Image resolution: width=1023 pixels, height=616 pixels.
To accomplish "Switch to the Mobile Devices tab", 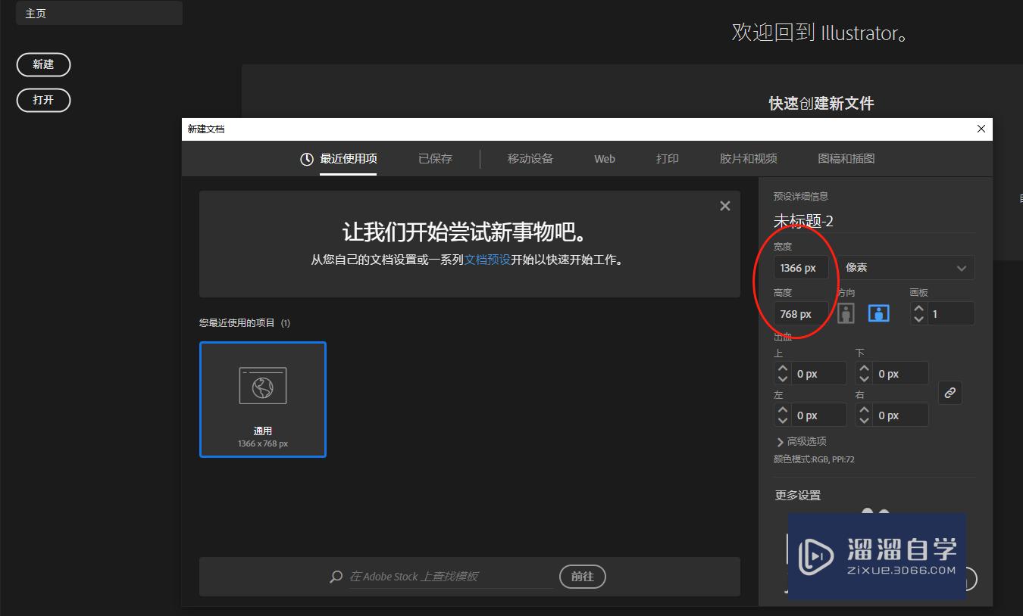I will (530, 159).
